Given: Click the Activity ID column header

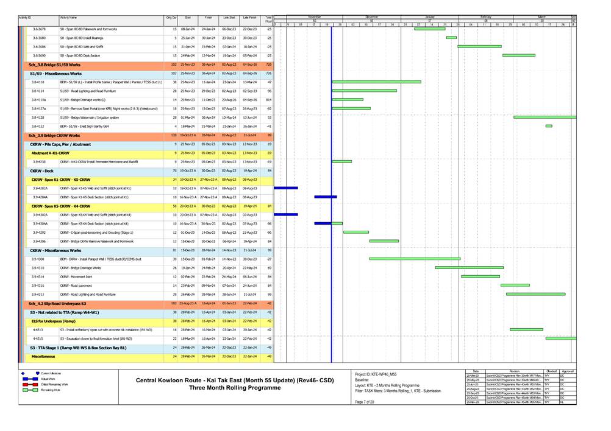Looking at the screenshot, I should pos(26,19).
